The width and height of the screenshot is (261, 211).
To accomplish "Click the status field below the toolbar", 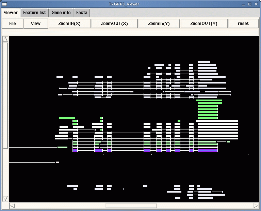I will 130,32.
